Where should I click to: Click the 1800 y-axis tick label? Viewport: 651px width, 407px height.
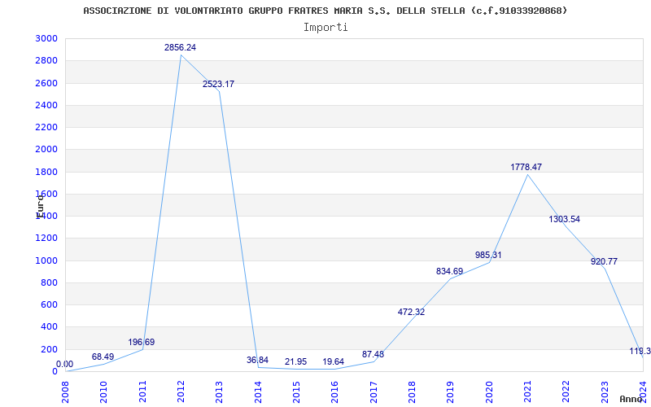pyautogui.click(x=47, y=172)
